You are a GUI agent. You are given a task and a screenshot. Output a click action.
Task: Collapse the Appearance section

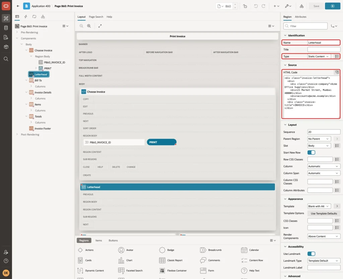285,199
